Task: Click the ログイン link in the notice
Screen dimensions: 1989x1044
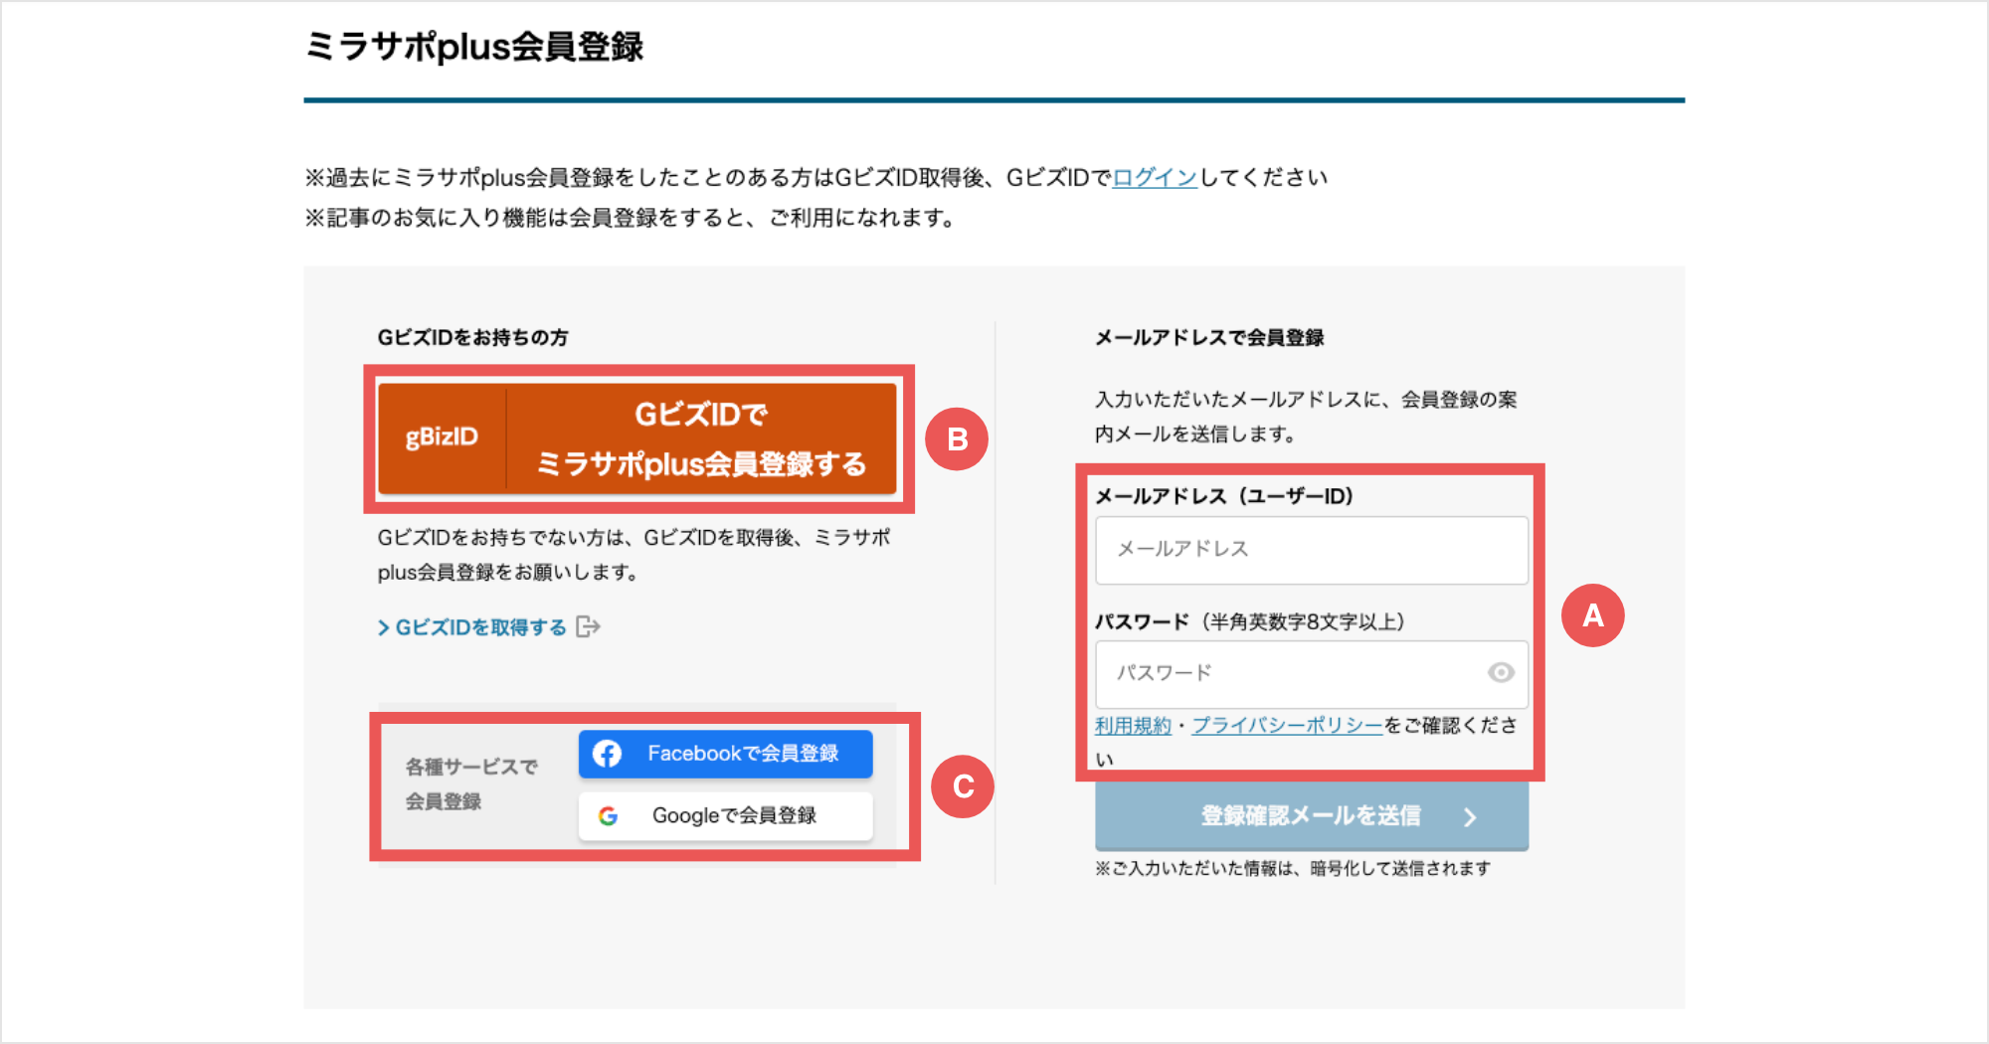Action: pyautogui.click(x=1155, y=178)
